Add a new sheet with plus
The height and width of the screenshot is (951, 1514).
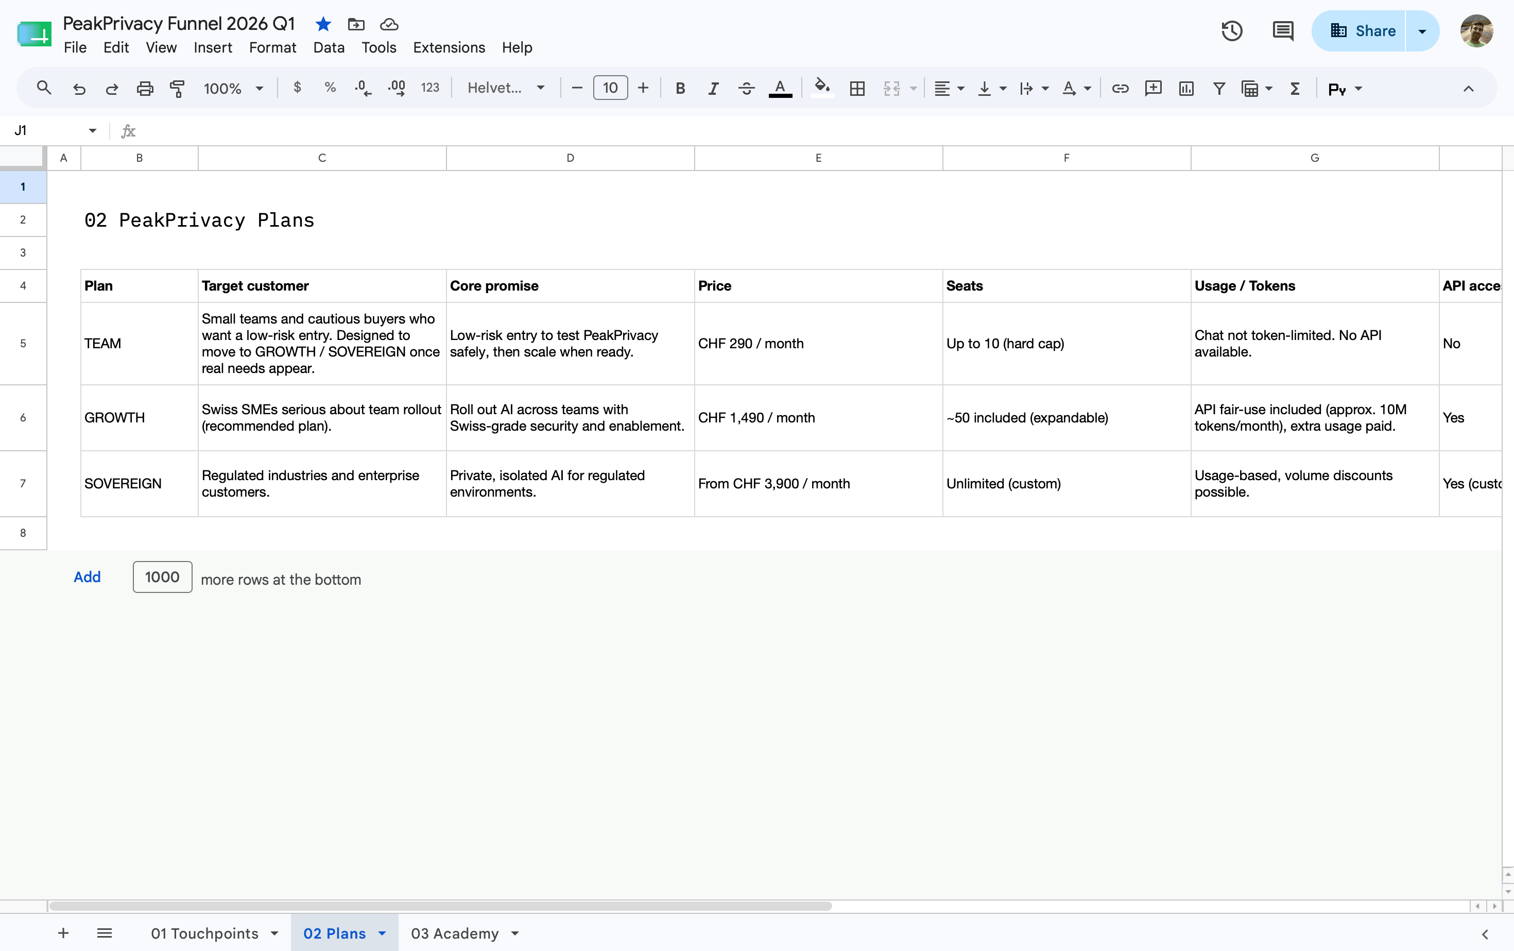pyautogui.click(x=63, y=933)
